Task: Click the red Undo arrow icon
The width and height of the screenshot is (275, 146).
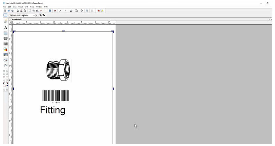Action: [x=41, y=11]
